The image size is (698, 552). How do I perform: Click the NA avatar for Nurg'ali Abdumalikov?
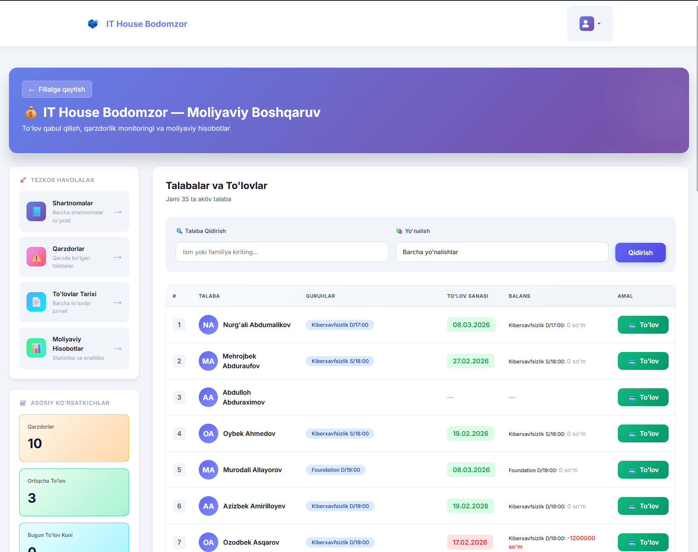pyautogui.click(x=208, y=325)
